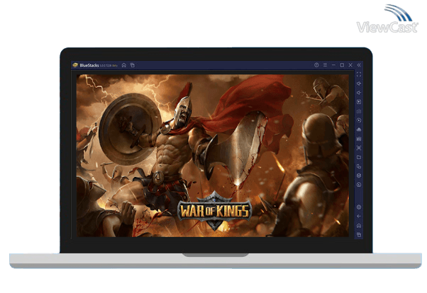
Task: Click the BlueStacks logo in title bar
Action: pyautogui.click(x=75, y=65)
